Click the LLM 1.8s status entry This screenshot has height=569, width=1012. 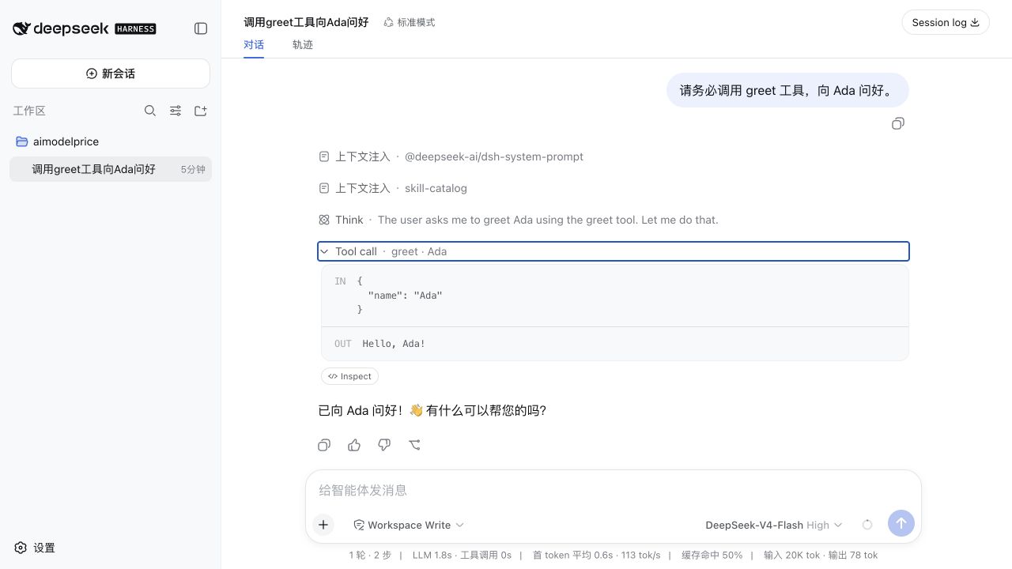pos(432,555)
